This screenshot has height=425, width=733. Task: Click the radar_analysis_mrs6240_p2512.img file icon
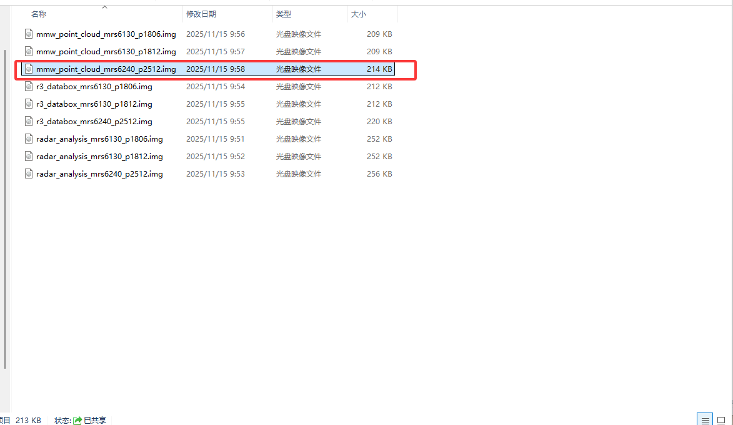[x=29, y=173]
